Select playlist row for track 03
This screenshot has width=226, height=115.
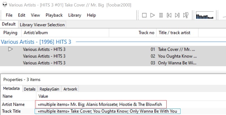coord(113,63)
